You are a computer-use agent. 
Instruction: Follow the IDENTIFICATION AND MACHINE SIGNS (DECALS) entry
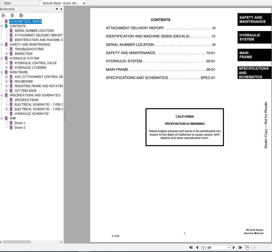(160, 36)
